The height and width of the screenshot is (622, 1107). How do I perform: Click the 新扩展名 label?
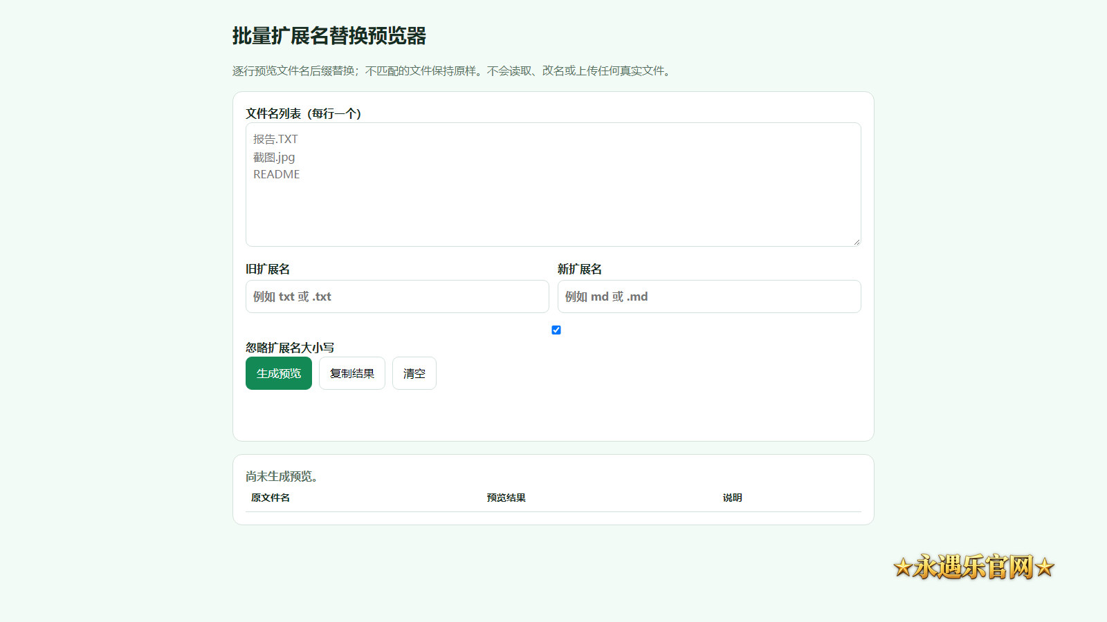[x=580, y=269]
